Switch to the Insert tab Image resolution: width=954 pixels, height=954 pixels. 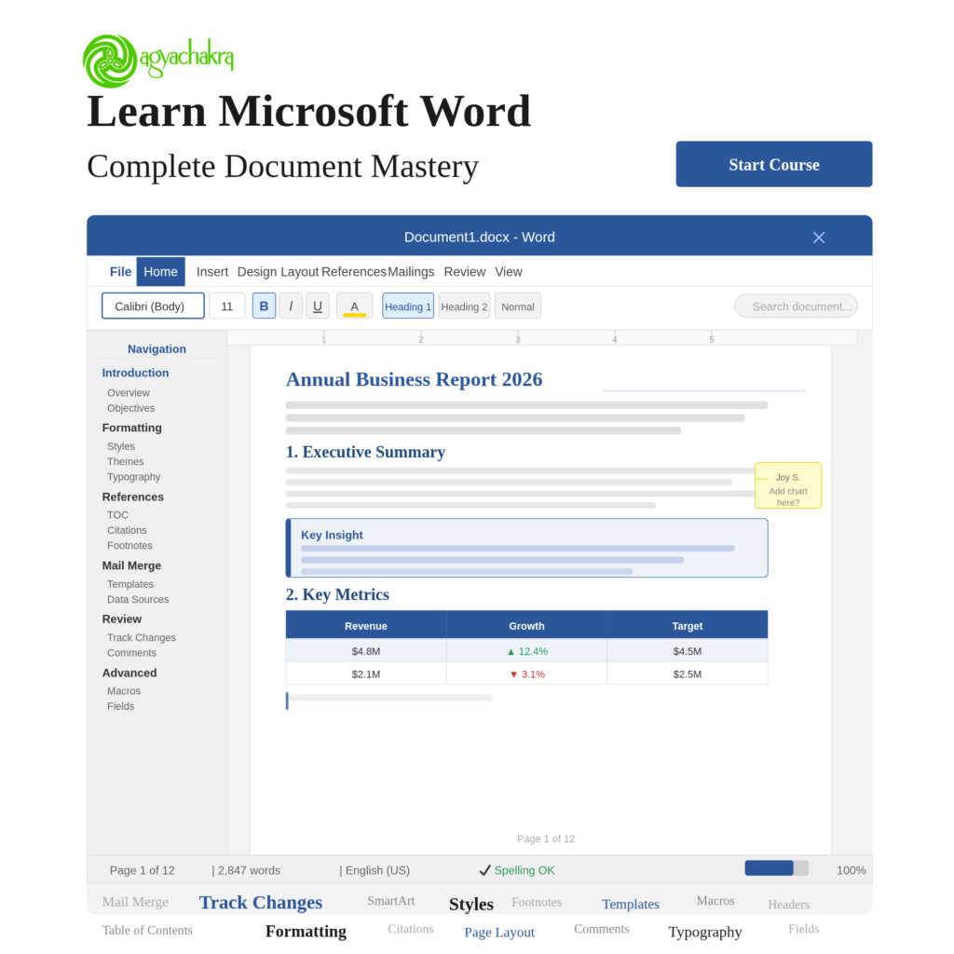coord(212,272)
